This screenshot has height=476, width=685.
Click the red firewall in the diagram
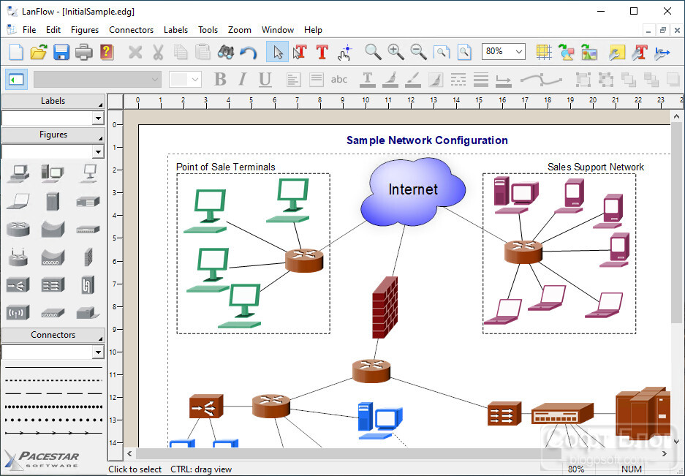pyautogui.click(x=385, y=307)
